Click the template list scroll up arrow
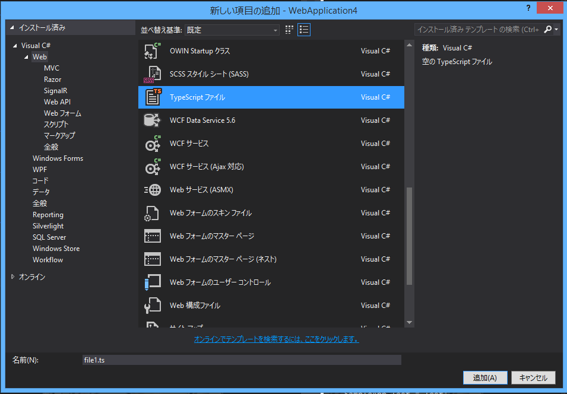 coord(409,45)
